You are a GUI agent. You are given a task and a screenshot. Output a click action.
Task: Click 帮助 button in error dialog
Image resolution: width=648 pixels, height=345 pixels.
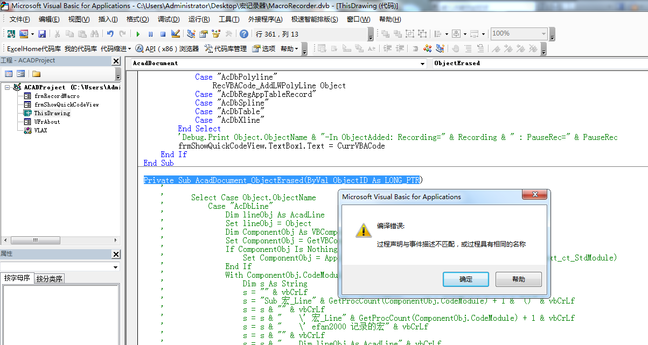point(518,279)
